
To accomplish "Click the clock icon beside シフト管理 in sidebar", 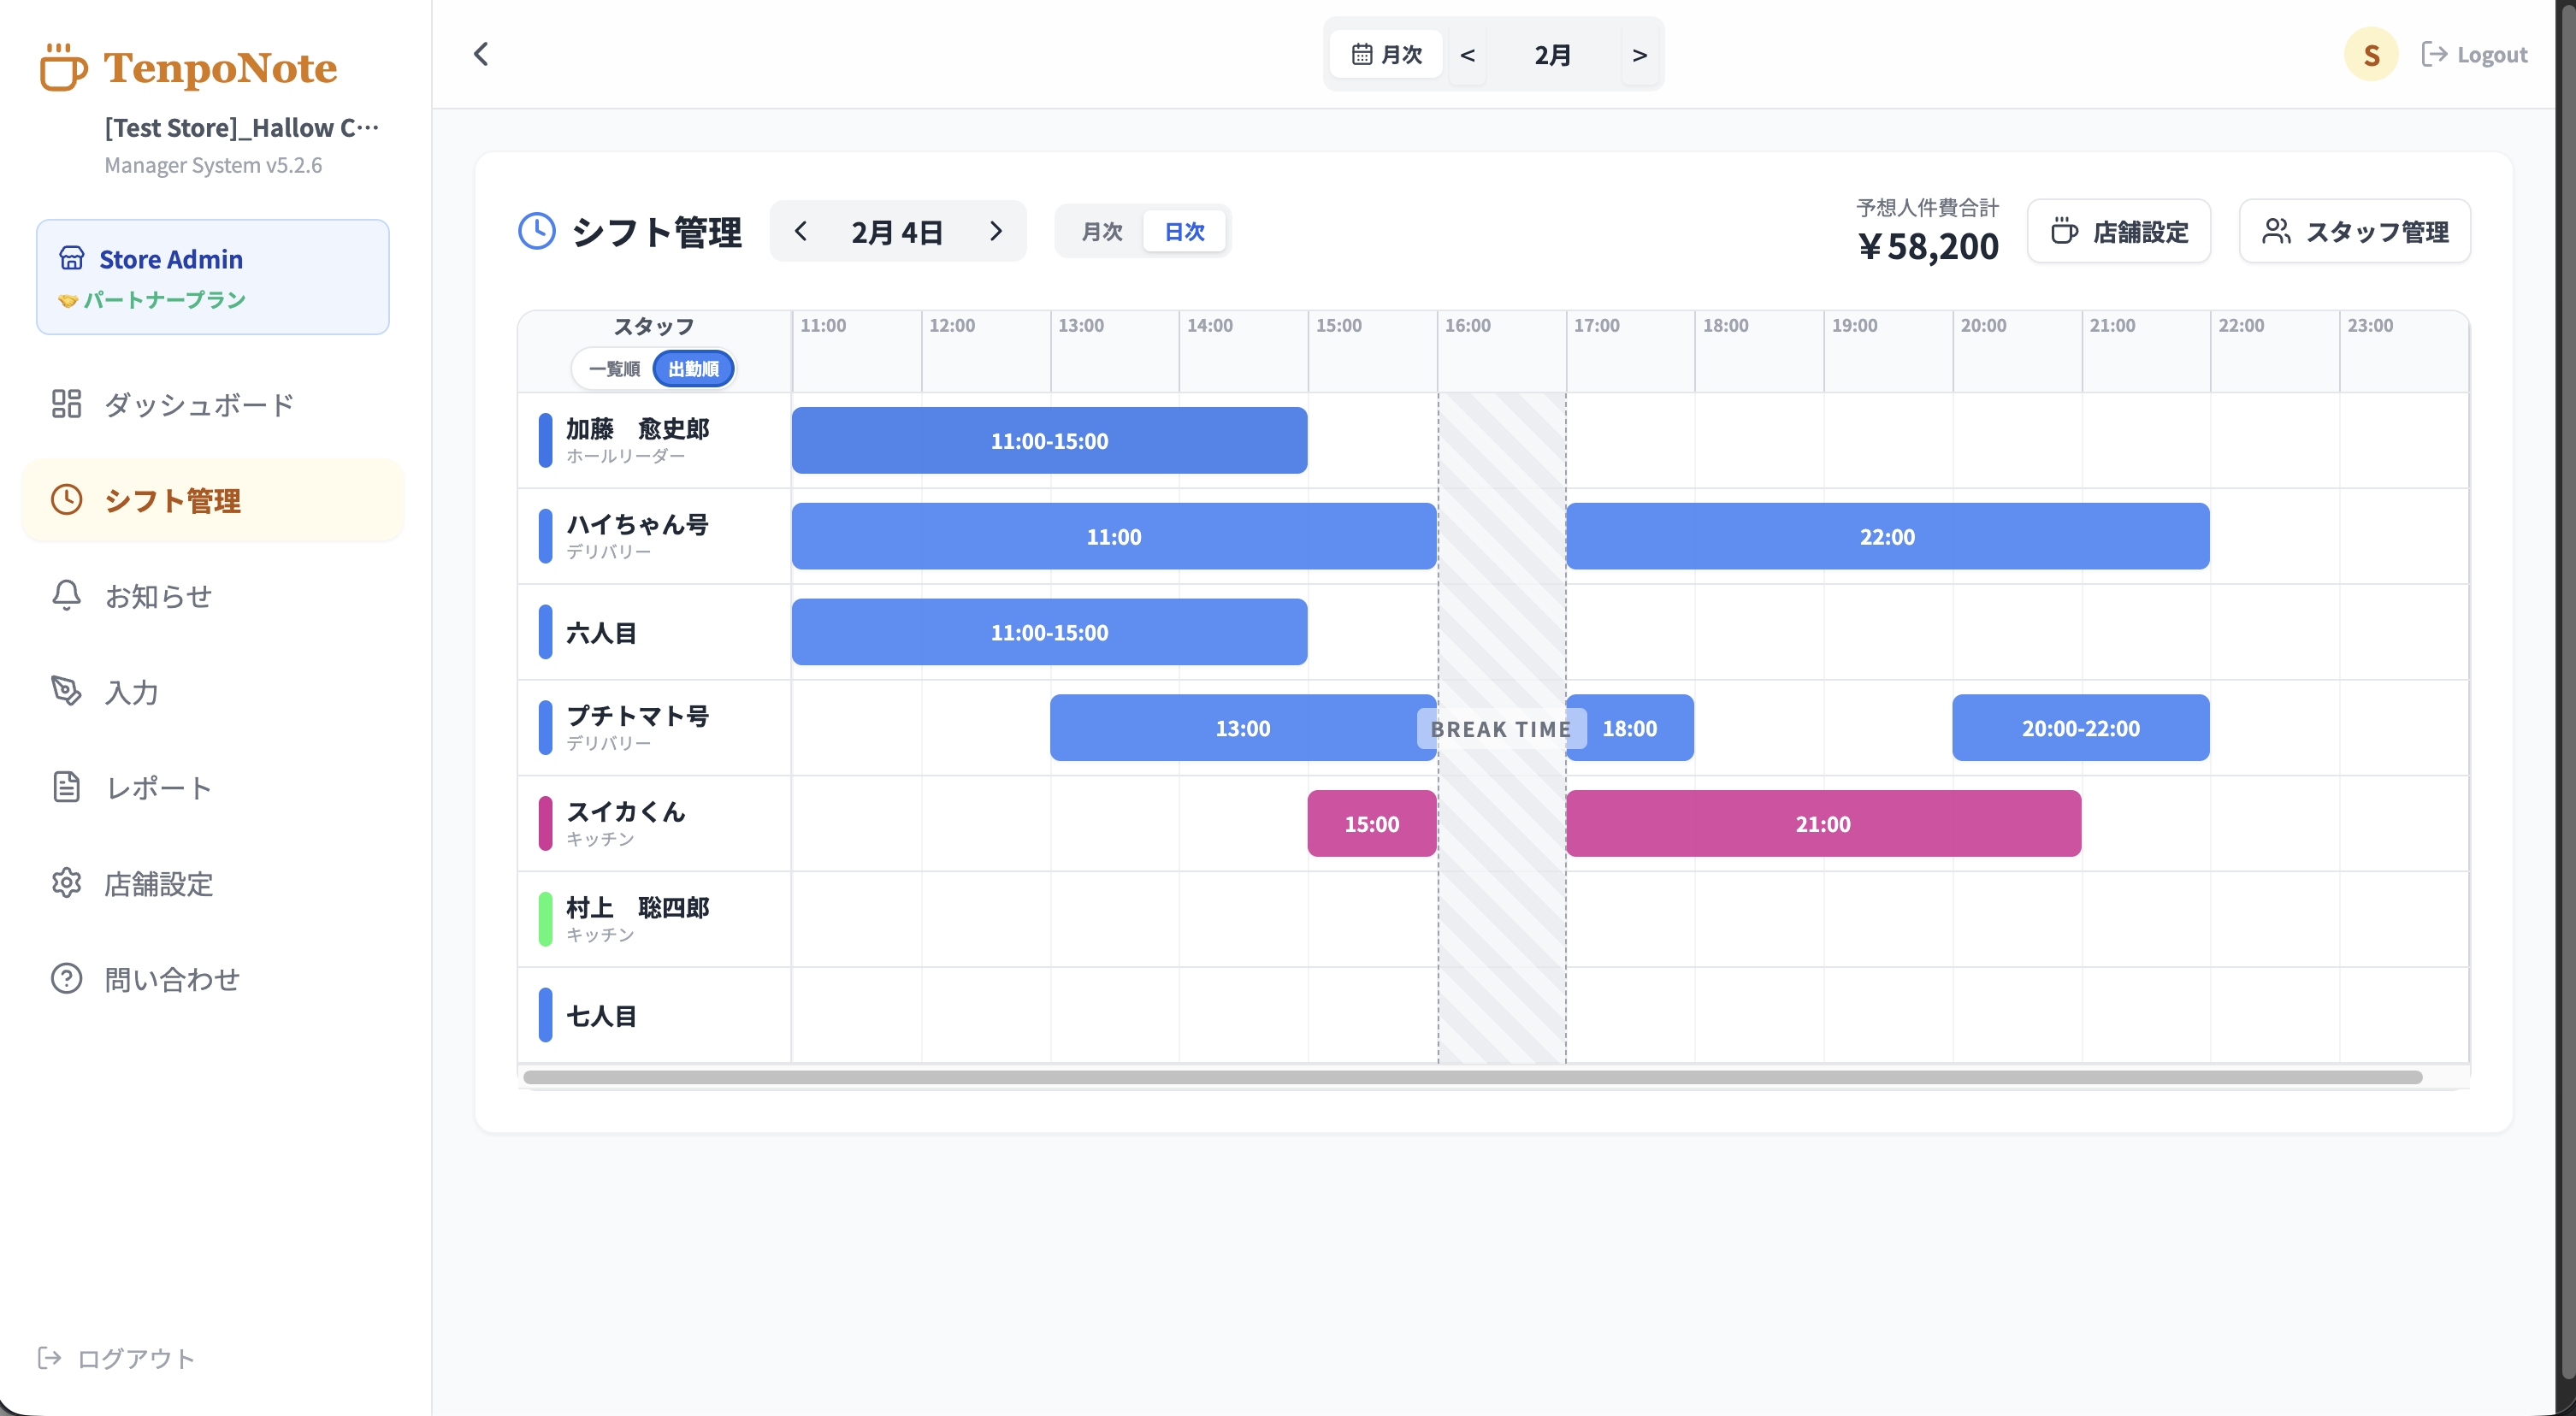I will pos(66,500).
